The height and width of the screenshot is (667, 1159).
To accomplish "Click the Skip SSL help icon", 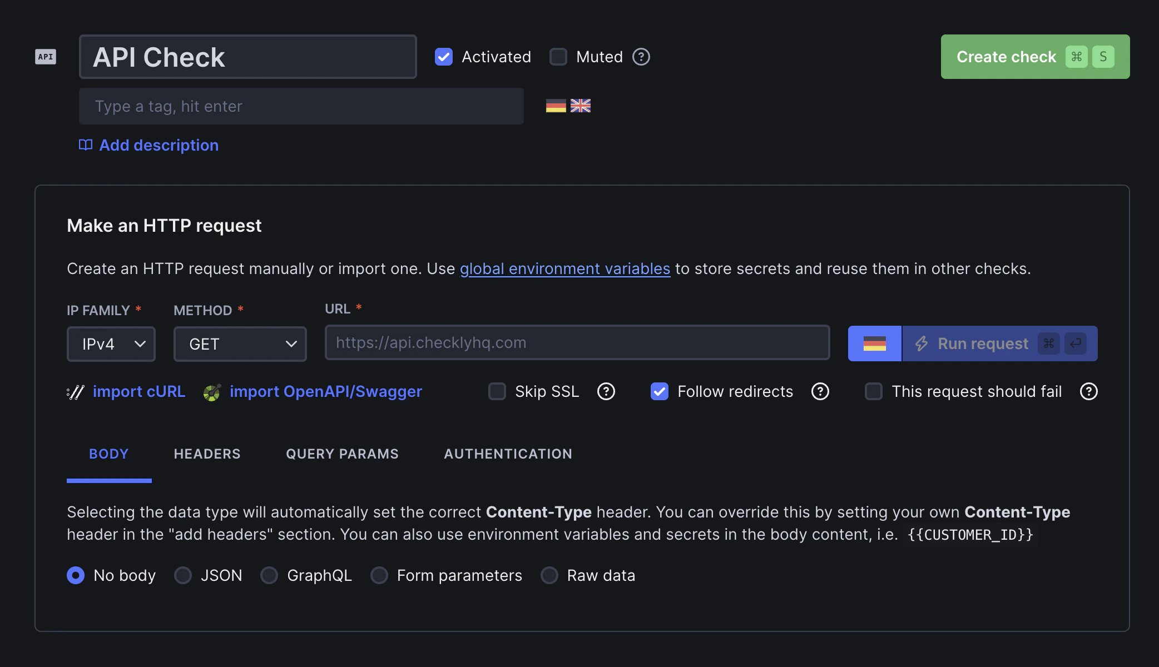I will pos(606,391).
